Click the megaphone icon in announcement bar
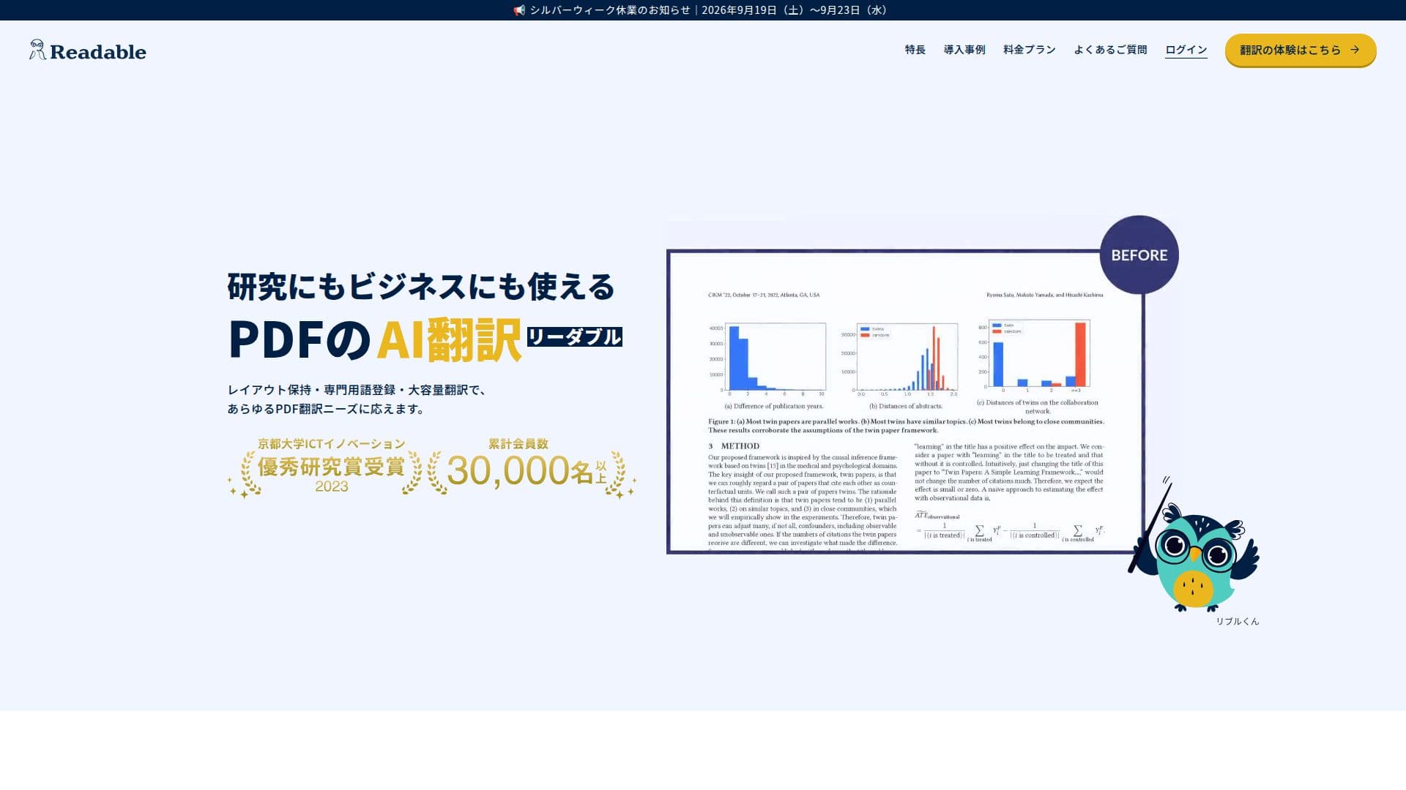1406x790 pixels. click(x=519, y=10)
